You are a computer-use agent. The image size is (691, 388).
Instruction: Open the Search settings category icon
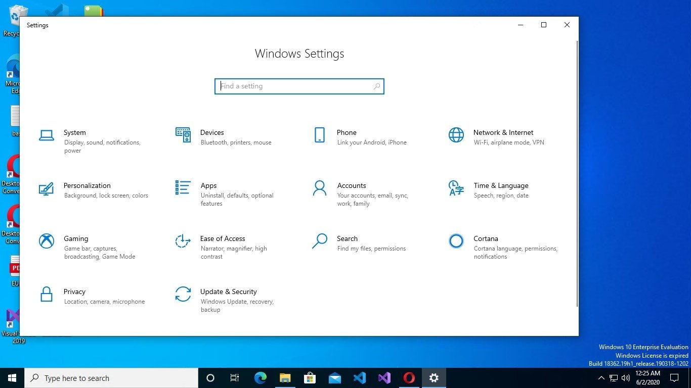[320, 241]
